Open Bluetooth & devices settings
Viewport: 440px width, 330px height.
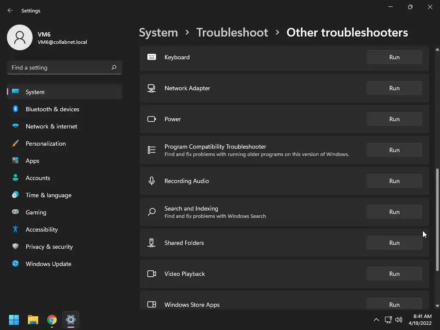(x=52, y=109)
